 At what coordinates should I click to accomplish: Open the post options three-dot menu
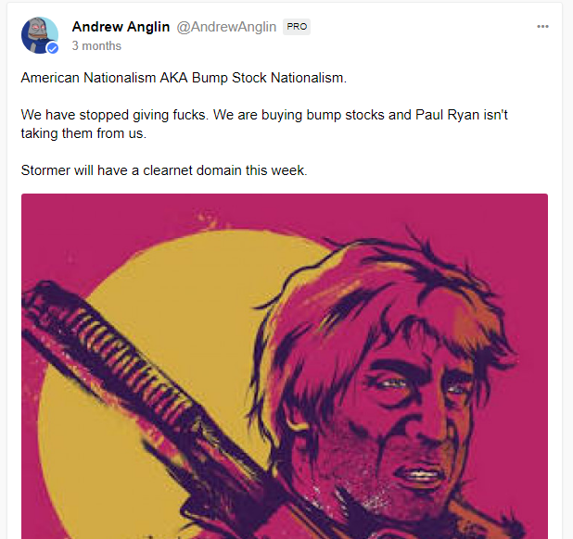pos(542,26)
